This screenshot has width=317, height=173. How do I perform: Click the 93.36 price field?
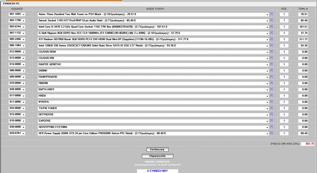click(x=303, y=46)
